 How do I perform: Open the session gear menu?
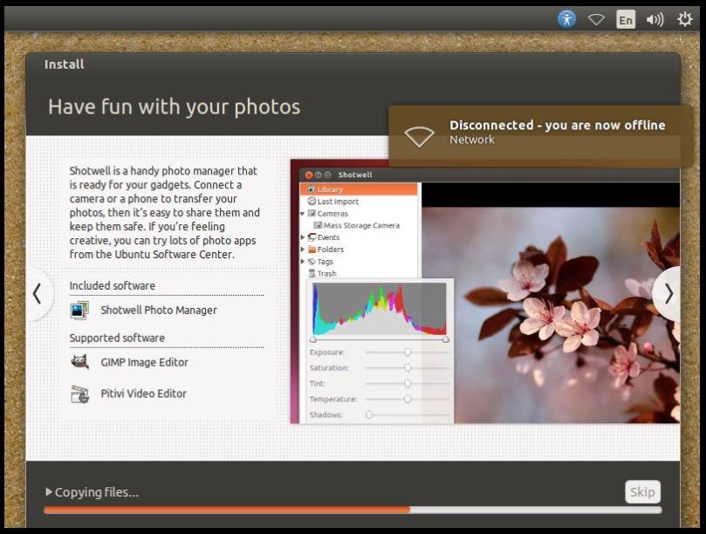pyautogui.click(x=685, y=17)
